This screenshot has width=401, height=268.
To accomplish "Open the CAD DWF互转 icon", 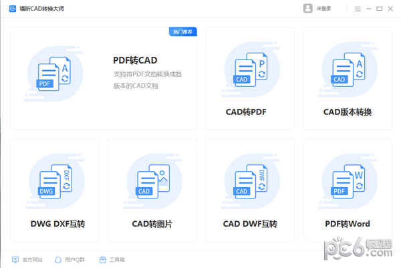I will 250,181.
